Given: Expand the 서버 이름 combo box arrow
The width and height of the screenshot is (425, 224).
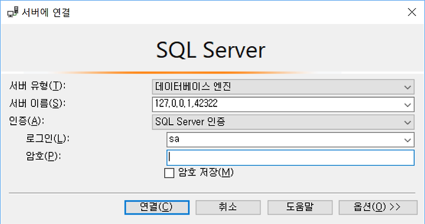Looking at the screenshot, I should click(x=407, y=105).
